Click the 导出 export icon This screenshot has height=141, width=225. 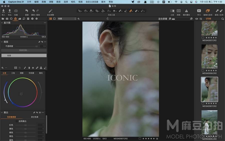click(9, 11)
